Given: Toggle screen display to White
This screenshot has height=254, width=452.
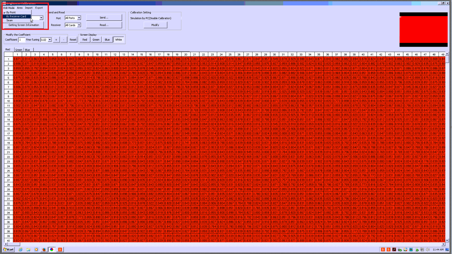Looking at the screenshot, I should 118,40.
